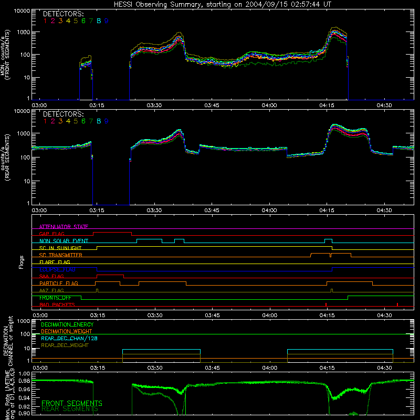Click the SC_TRANSMITTER flag label

click(61, 255)
